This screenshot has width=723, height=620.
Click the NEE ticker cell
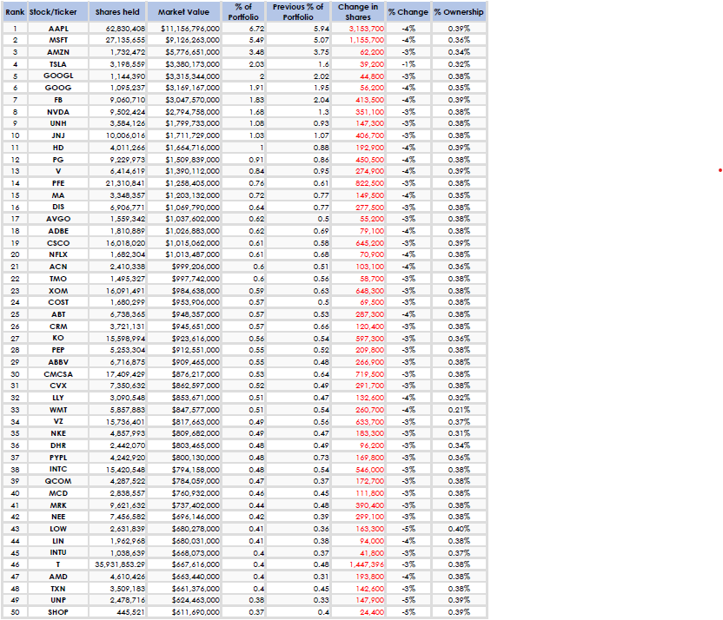pyautogui.click(x=58, y=517)
